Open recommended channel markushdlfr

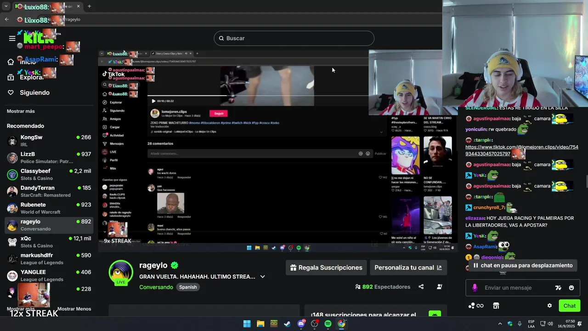point(49,259)
